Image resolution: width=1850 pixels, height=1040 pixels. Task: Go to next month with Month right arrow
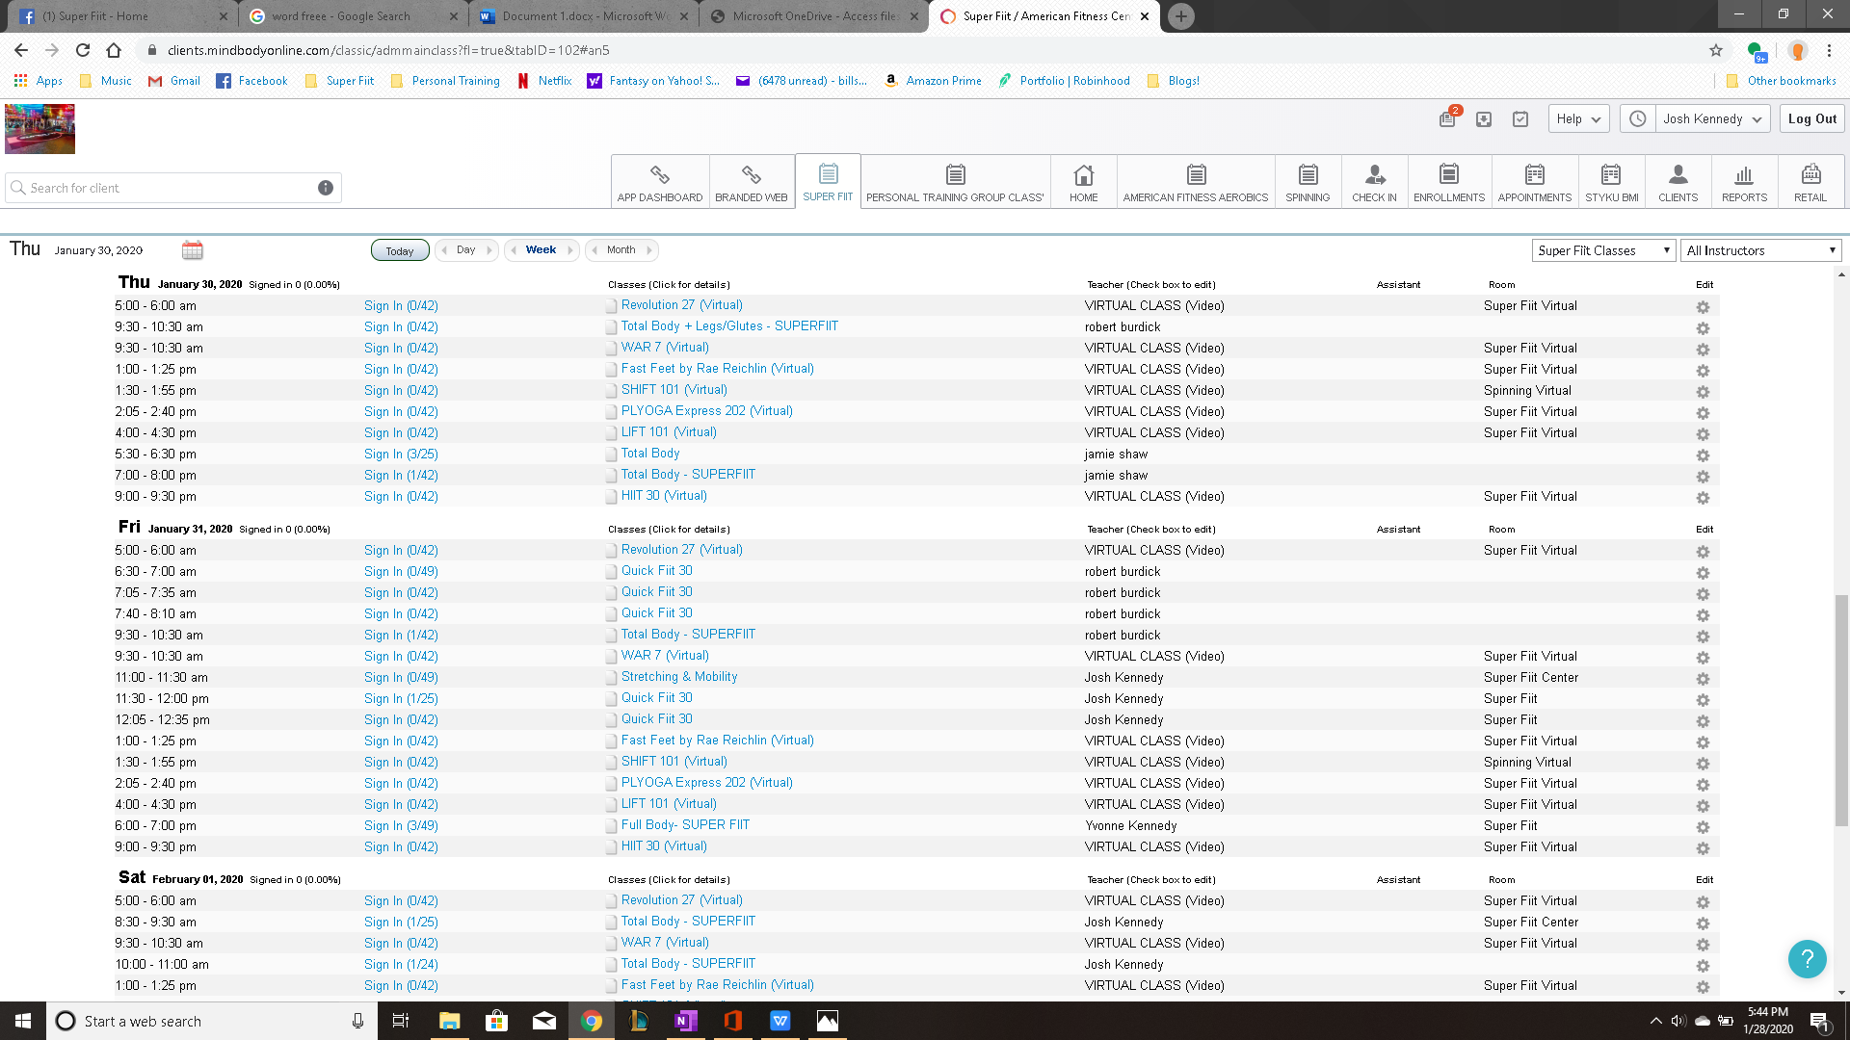649,250
